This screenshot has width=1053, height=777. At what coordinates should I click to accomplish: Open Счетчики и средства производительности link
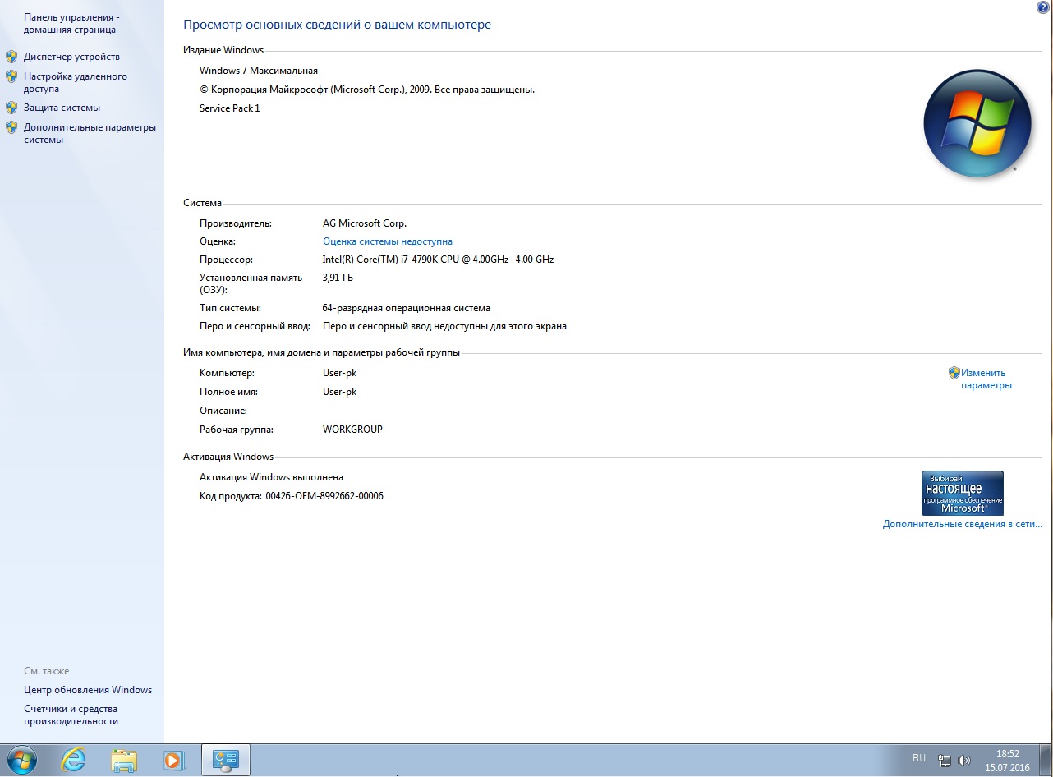click(71, 715)
